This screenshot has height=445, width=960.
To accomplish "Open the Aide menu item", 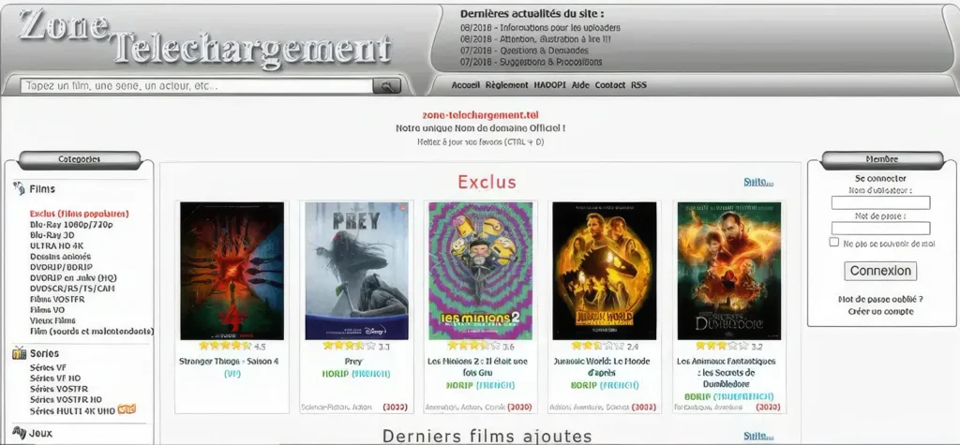I will pyautogui.click(x=580, y=85).
